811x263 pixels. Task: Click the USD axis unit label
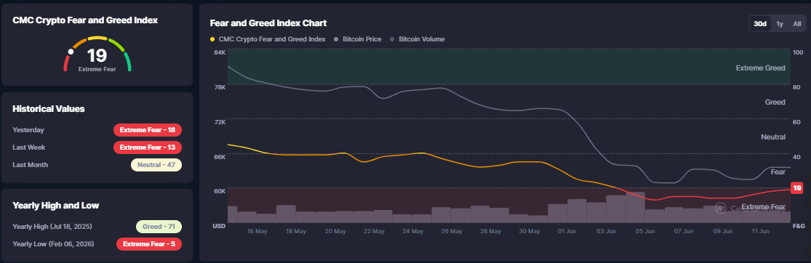[x=220, y=226]
